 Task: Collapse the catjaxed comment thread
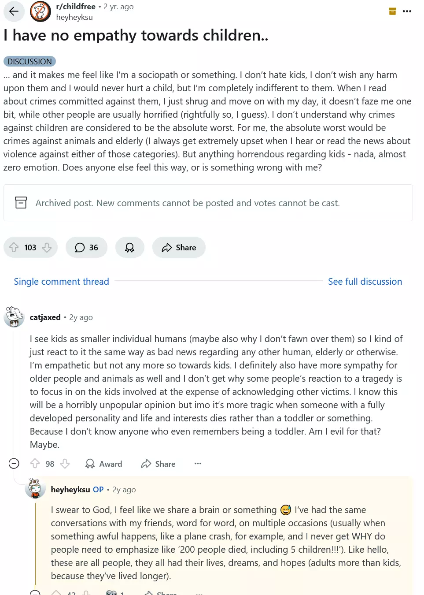tap(14, 463)
